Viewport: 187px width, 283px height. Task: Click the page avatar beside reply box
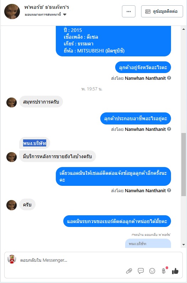tap(12, 259)
